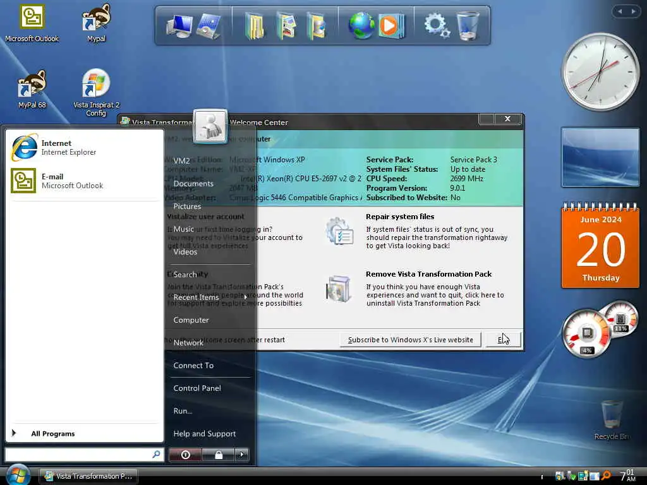Open the gears settings icon in dock

[437, 25]
